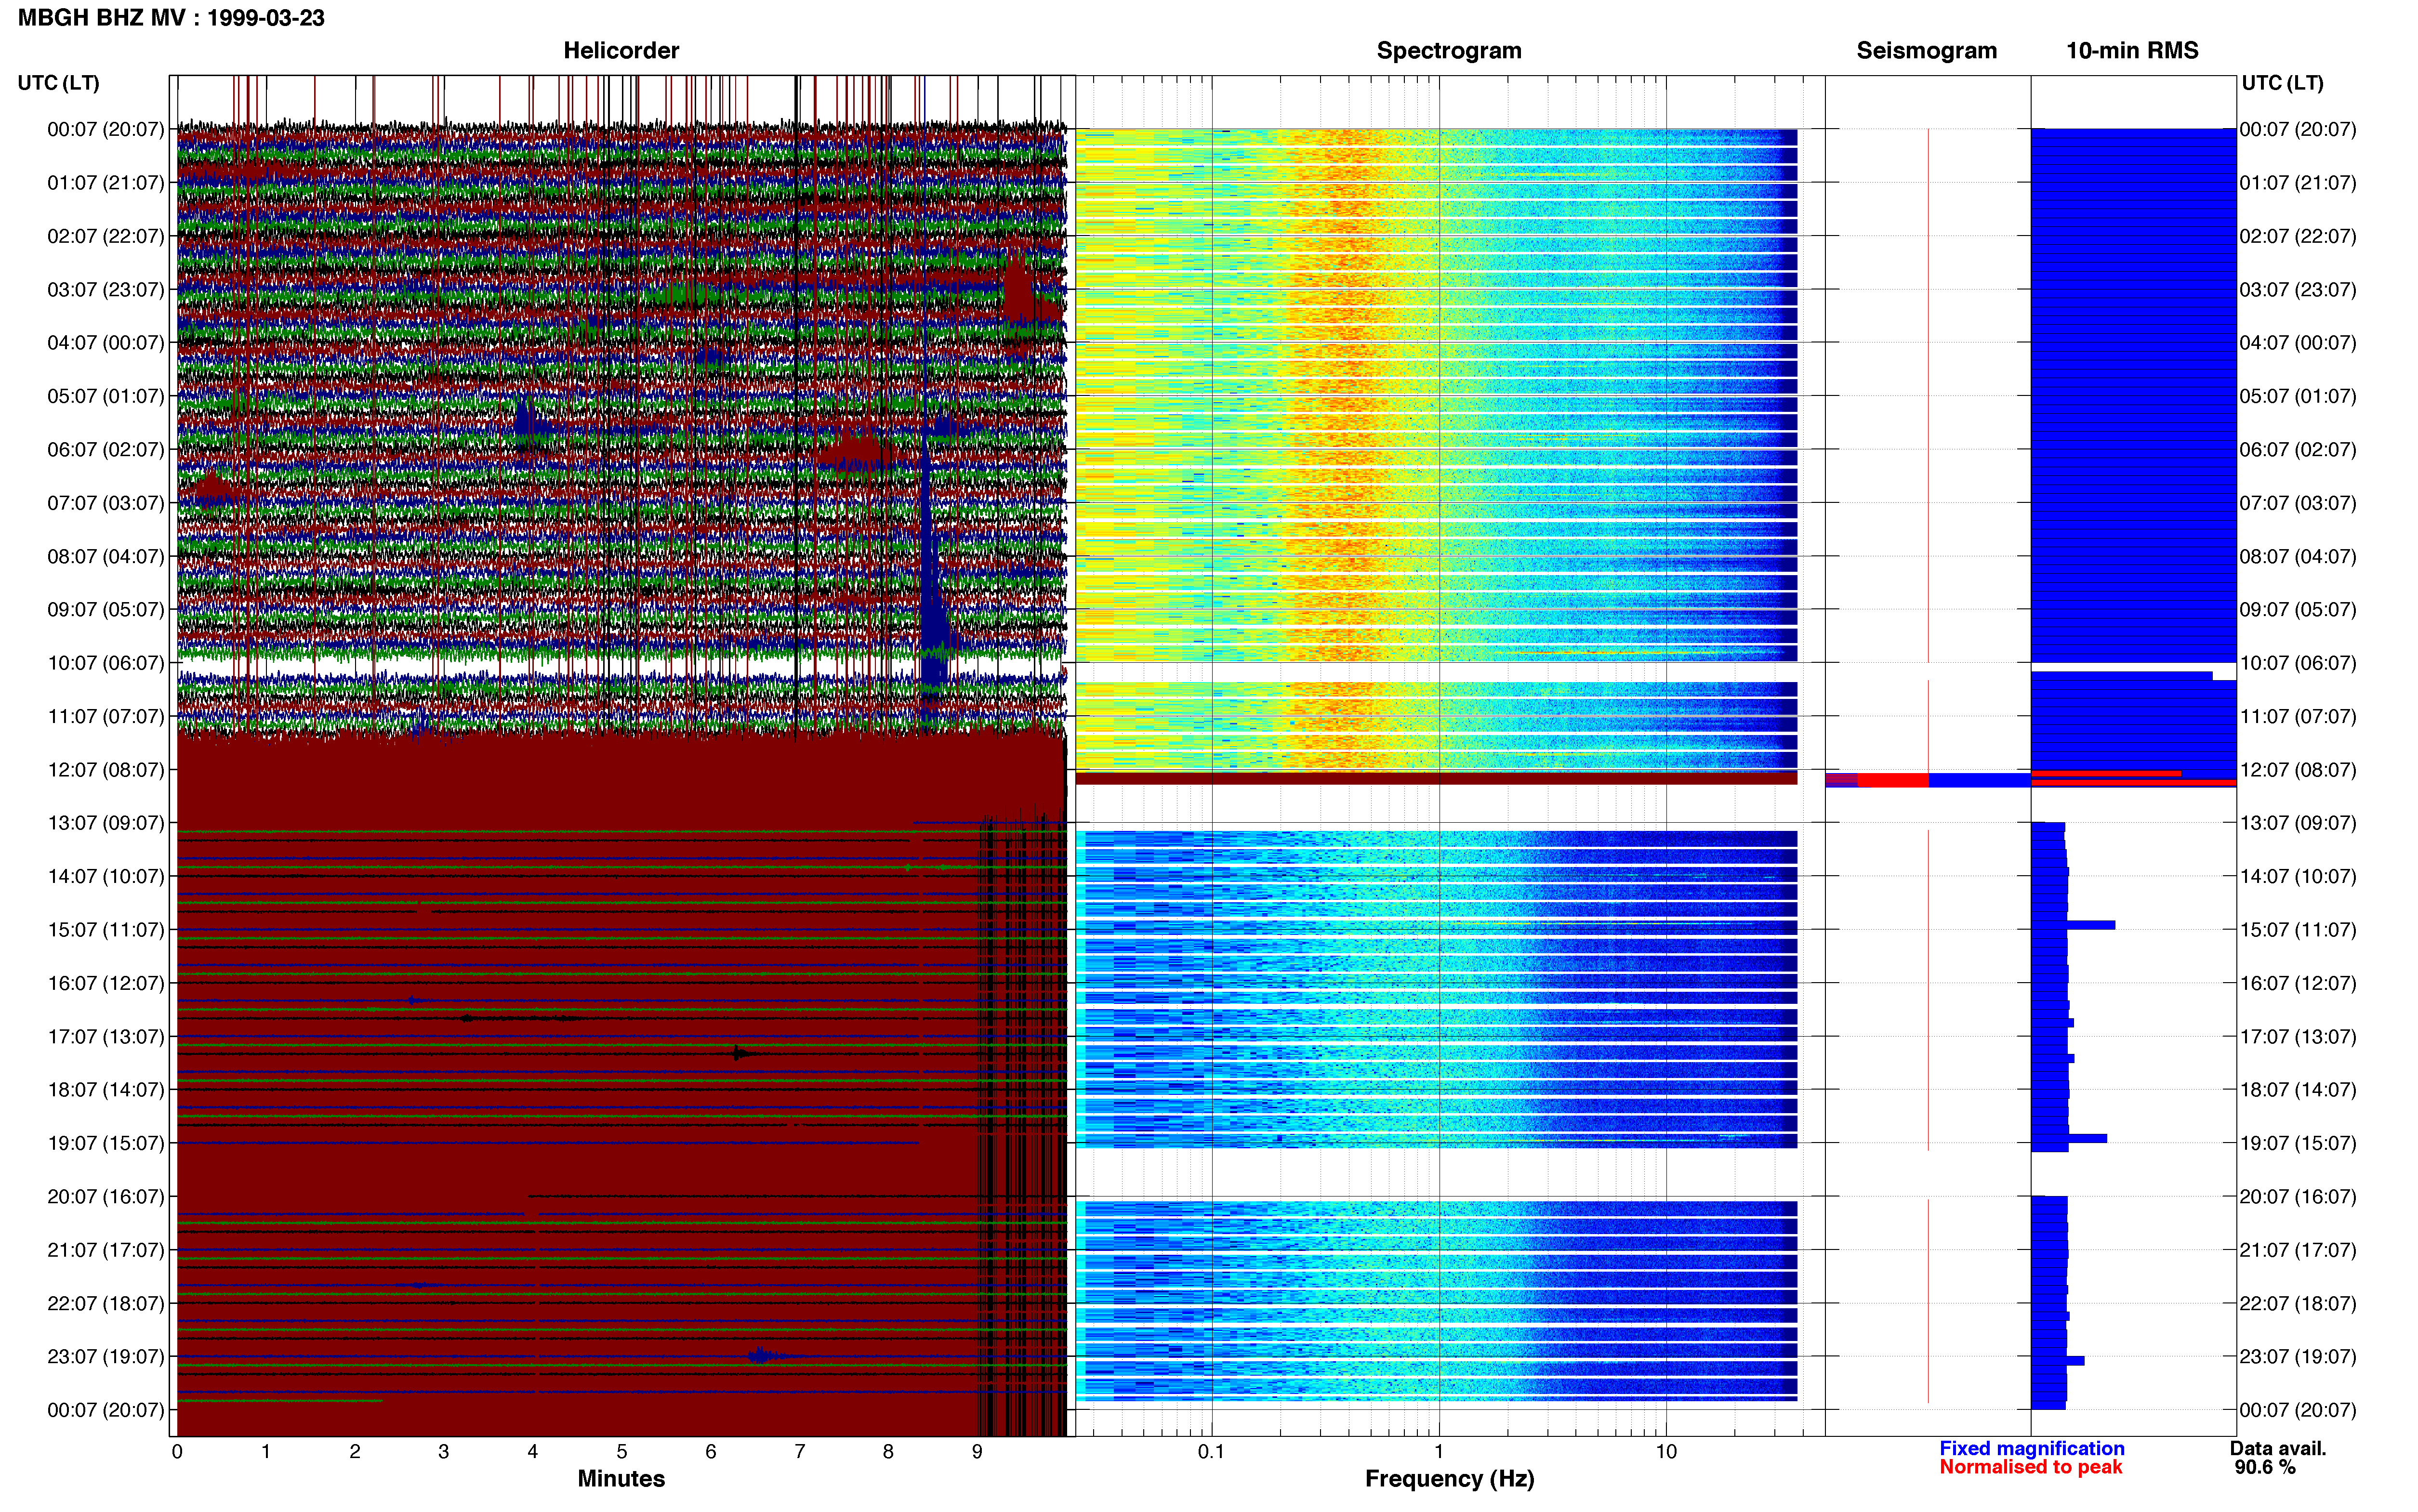2418x1512 pixels.
Task: Click the dark red spectrogram band at 12:07
Action: (x=1436, y=778)
